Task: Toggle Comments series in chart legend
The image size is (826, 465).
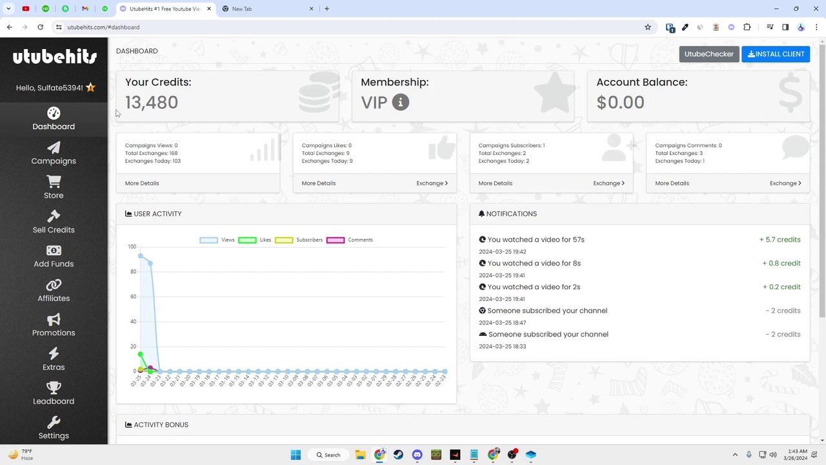Action: pos(350,240)
